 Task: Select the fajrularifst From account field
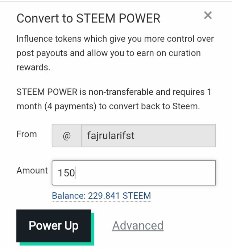pos(149,136)
